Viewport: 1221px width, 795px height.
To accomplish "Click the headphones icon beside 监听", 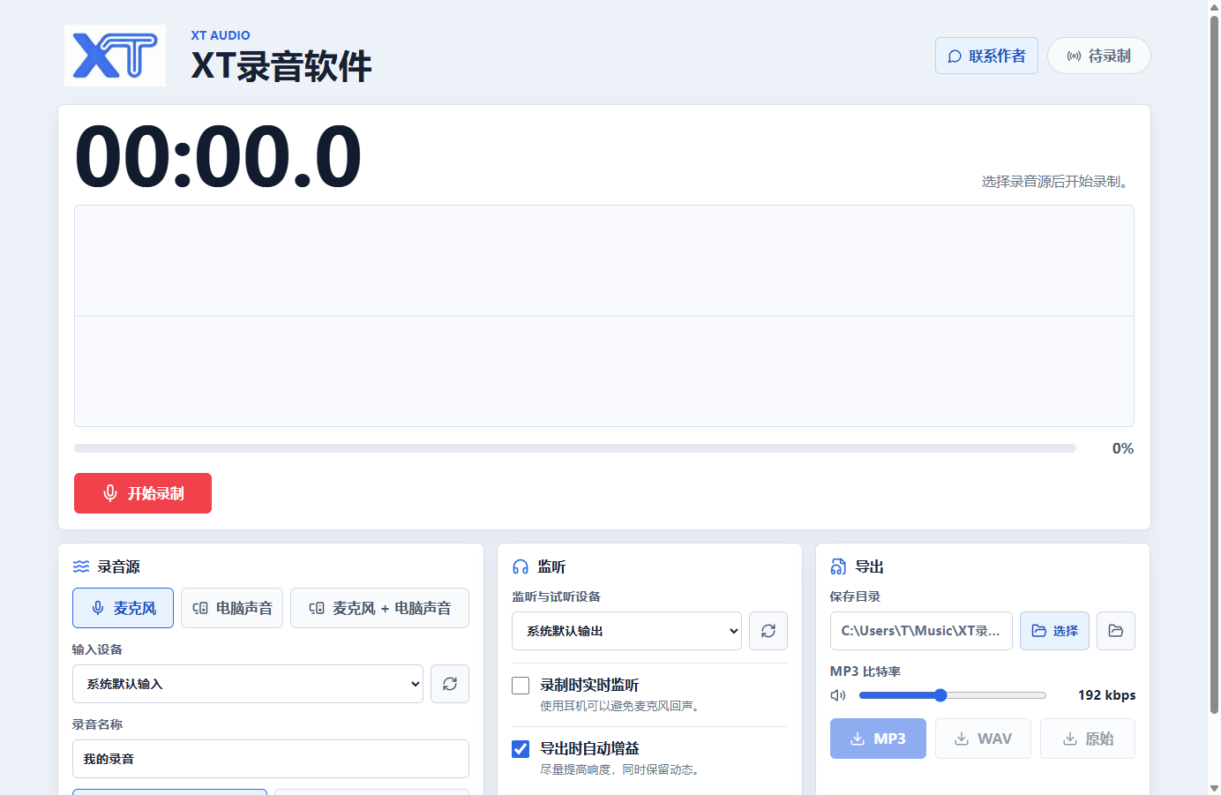I will [521, 566].
